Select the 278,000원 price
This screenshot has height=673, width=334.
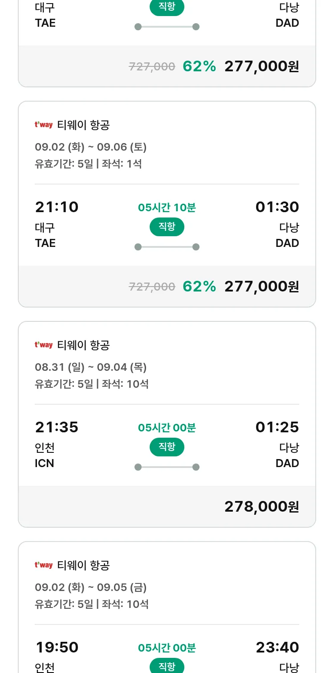[x=261, y=506]
